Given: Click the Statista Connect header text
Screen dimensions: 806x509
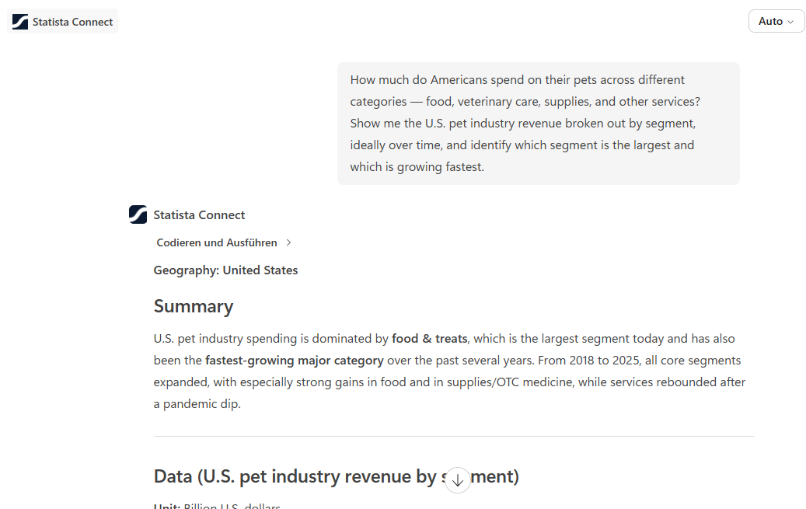Looking at the screenshot, I should (x=72, y=22).
